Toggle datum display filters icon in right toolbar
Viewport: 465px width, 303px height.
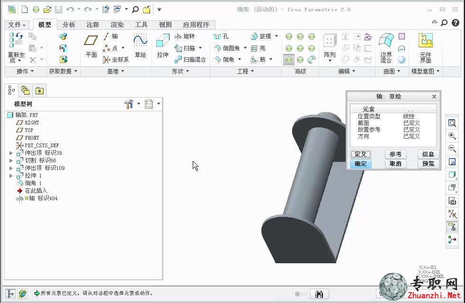(452, 214)
